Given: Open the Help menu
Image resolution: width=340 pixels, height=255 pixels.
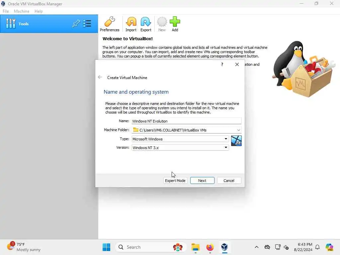Looking at the screenshot, I should [39, 11].
